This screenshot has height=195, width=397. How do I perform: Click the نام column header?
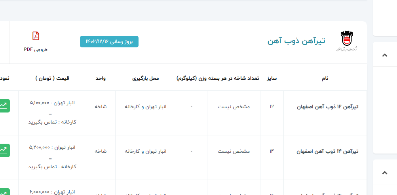pos(325,78)
